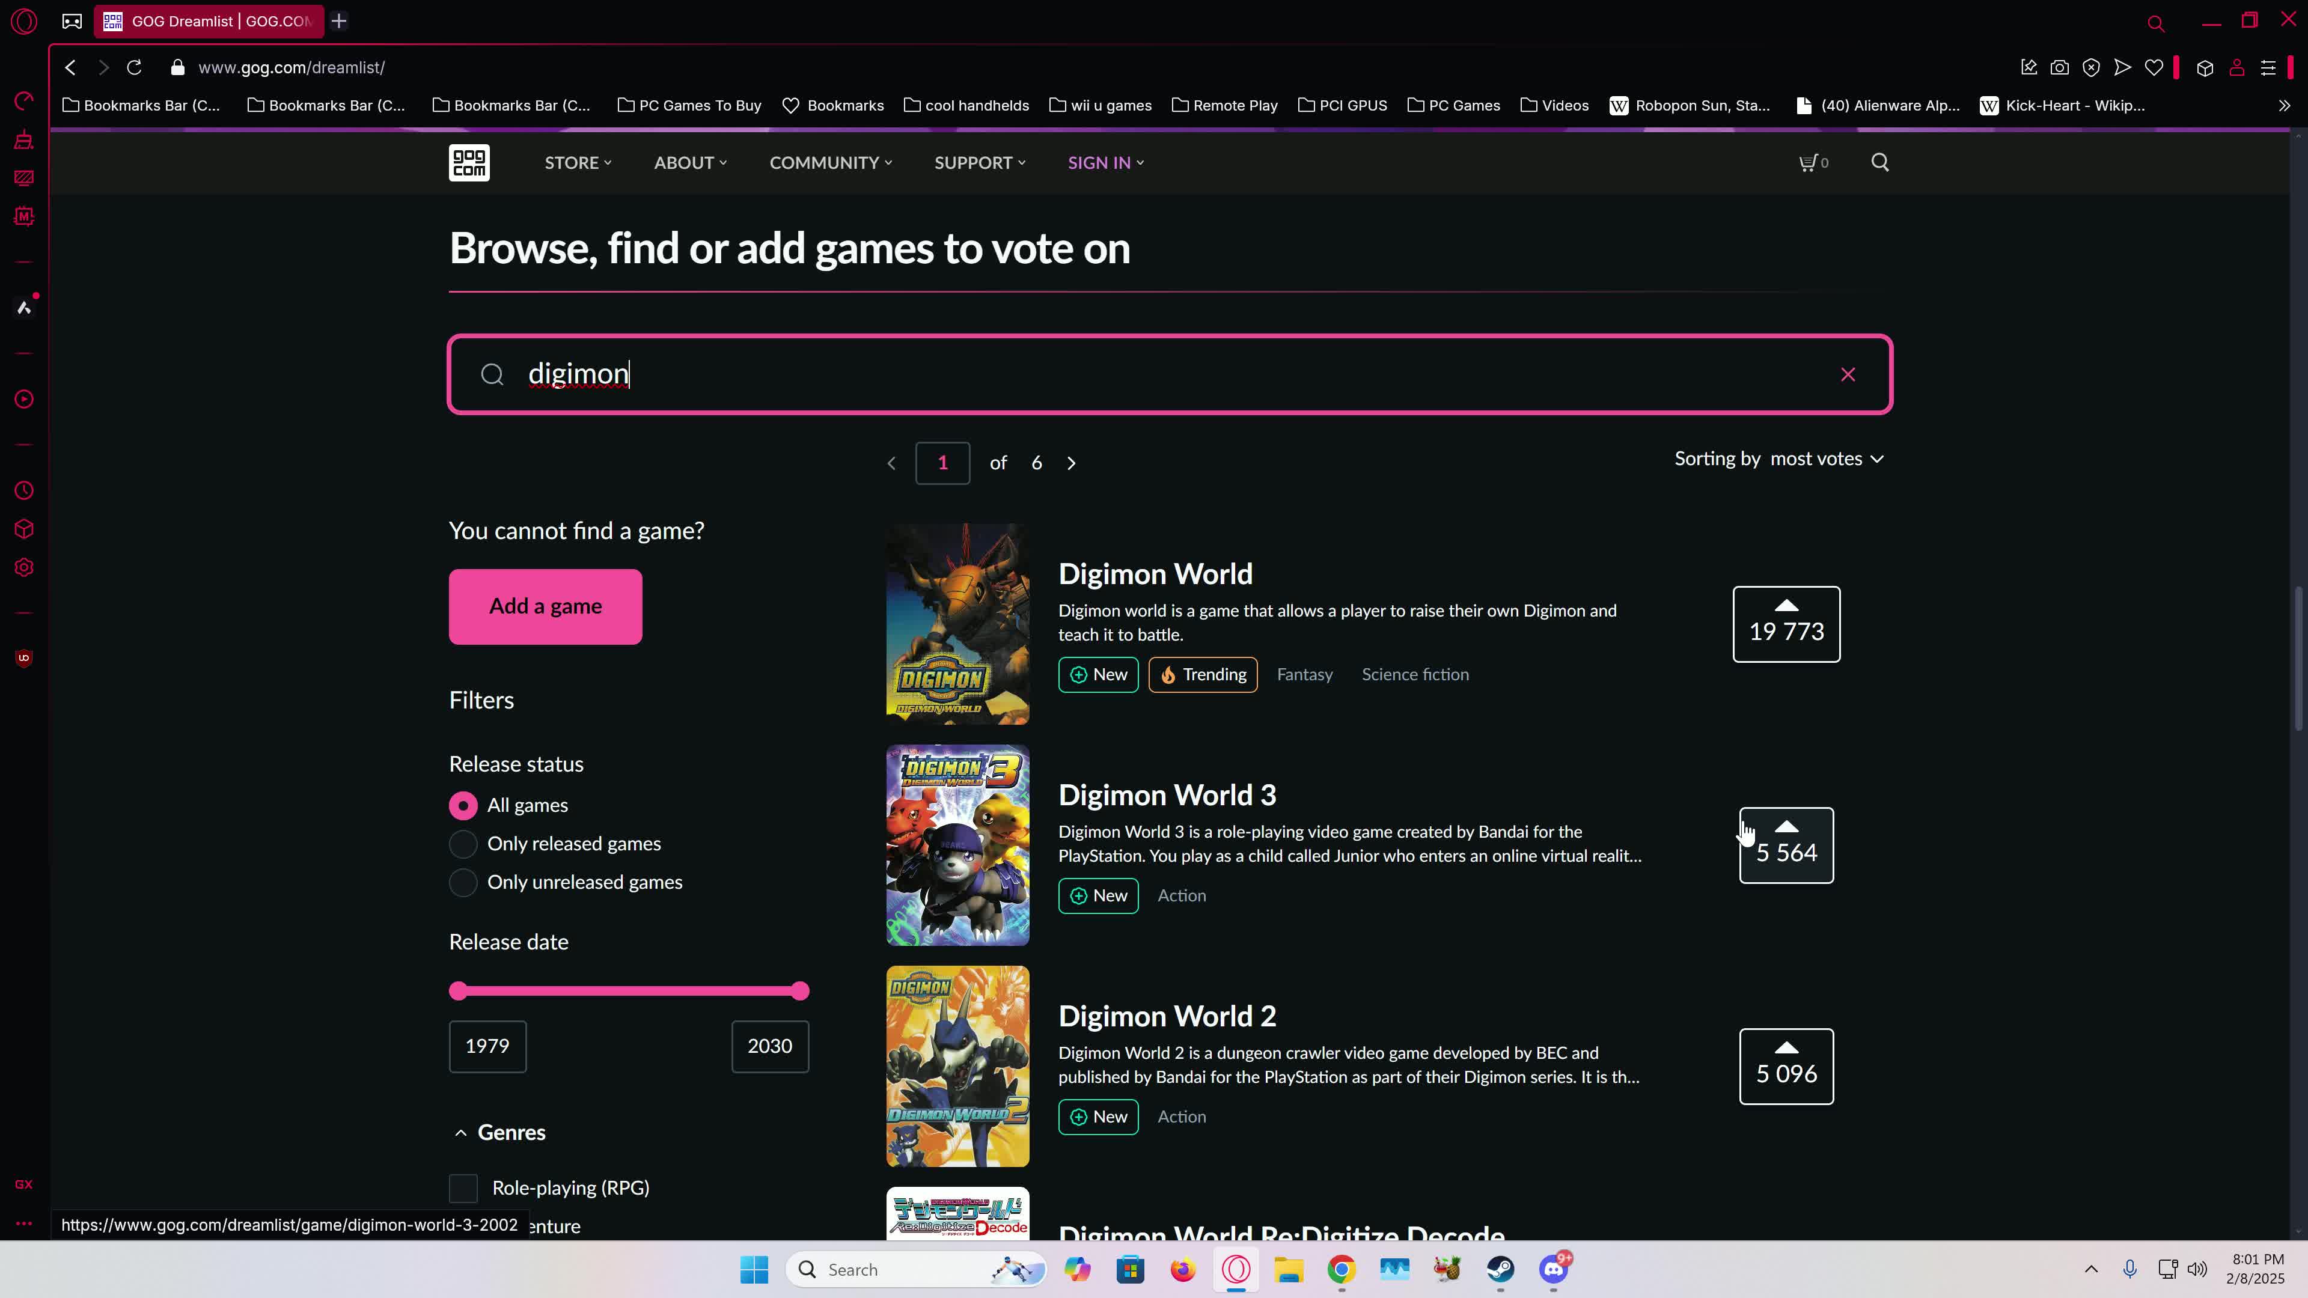Select Only unreleased games option

tap(463, 882)
